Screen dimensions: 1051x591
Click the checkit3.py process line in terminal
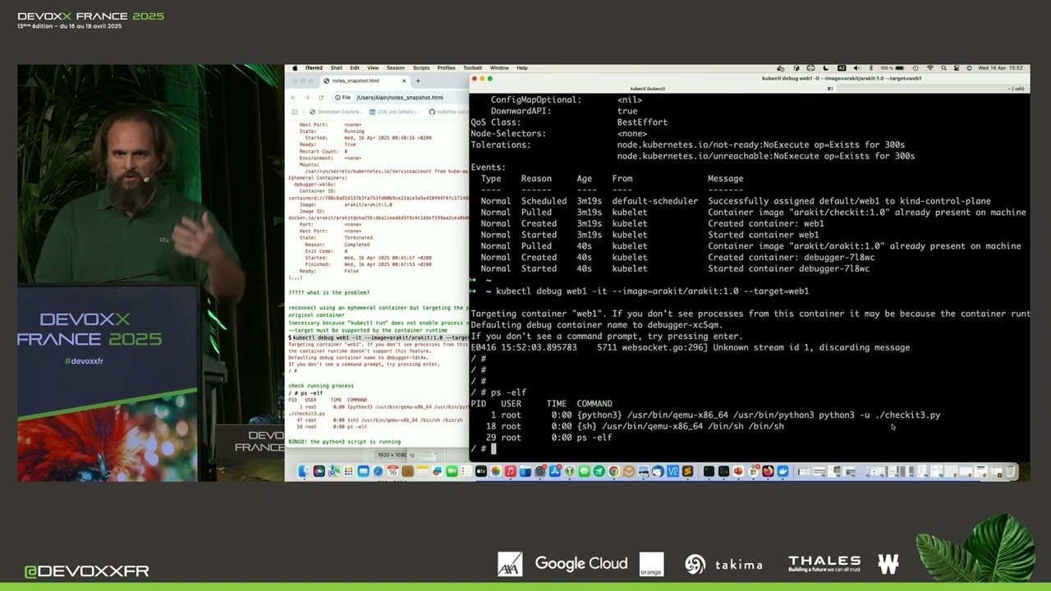point(706,415)
